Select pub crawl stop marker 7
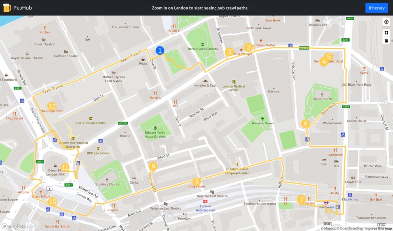 click(301, 200)
